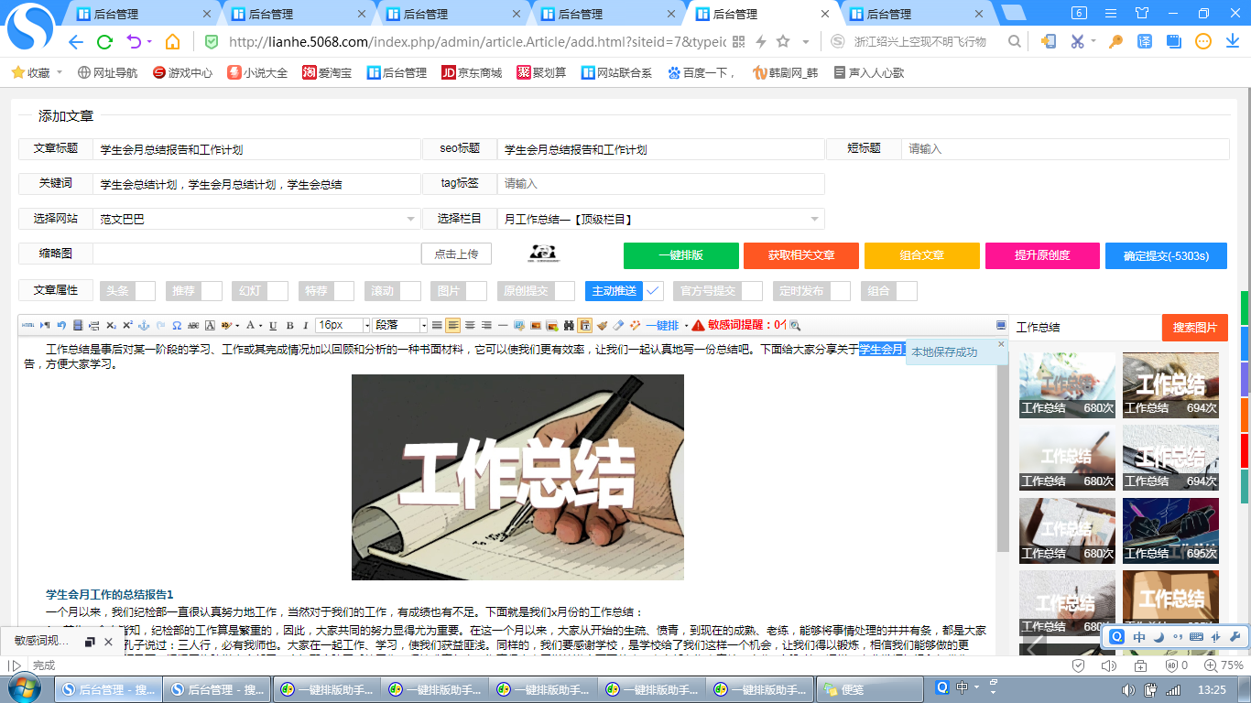1251x703 pixels.
Task: Check the 头条 article attribute box
Action: click(x=145, y=290)
